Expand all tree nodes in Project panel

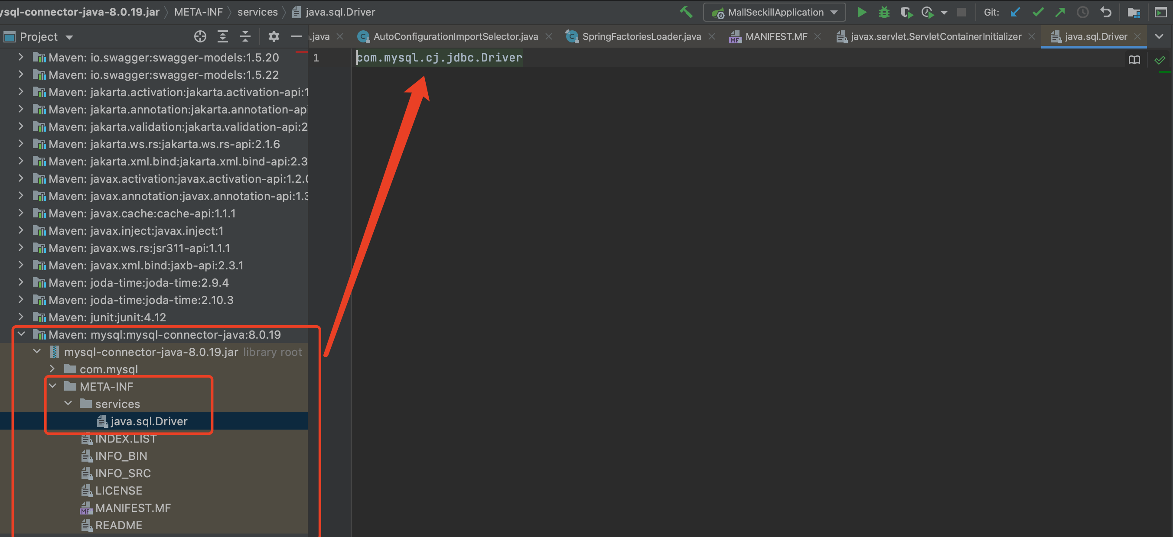(223, 36)
